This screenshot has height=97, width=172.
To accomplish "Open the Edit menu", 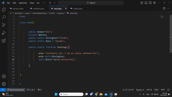I will pos(14,3).
